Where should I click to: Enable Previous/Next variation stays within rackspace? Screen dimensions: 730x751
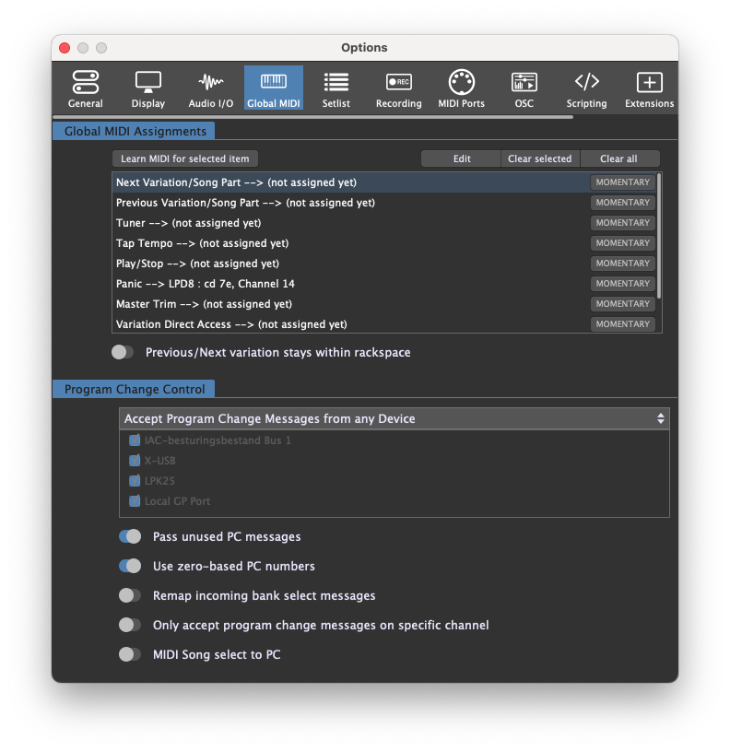(123, 352)
